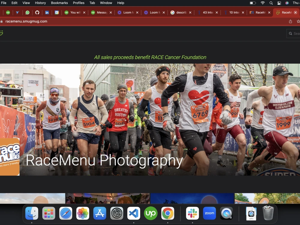Click the RaceMenu Photography hero heading

[104, 160]
